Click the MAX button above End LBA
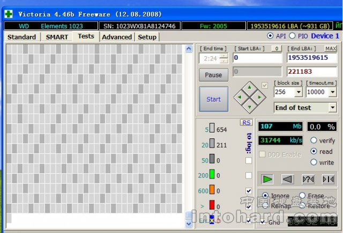 point(331,49)
